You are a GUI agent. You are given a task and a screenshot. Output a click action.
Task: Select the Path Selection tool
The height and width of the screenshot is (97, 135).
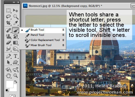point(8,62)
